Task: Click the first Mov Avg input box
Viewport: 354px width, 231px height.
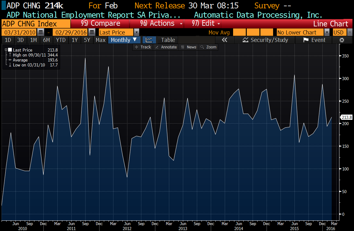Action: (x=239, y=32)
